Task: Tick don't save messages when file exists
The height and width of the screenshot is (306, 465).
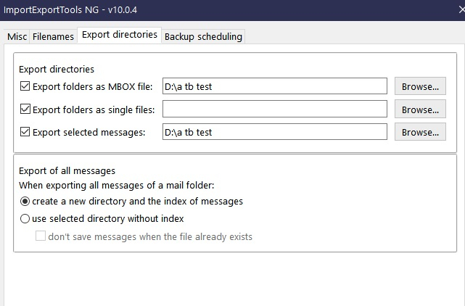Action: tap(41, 236)
